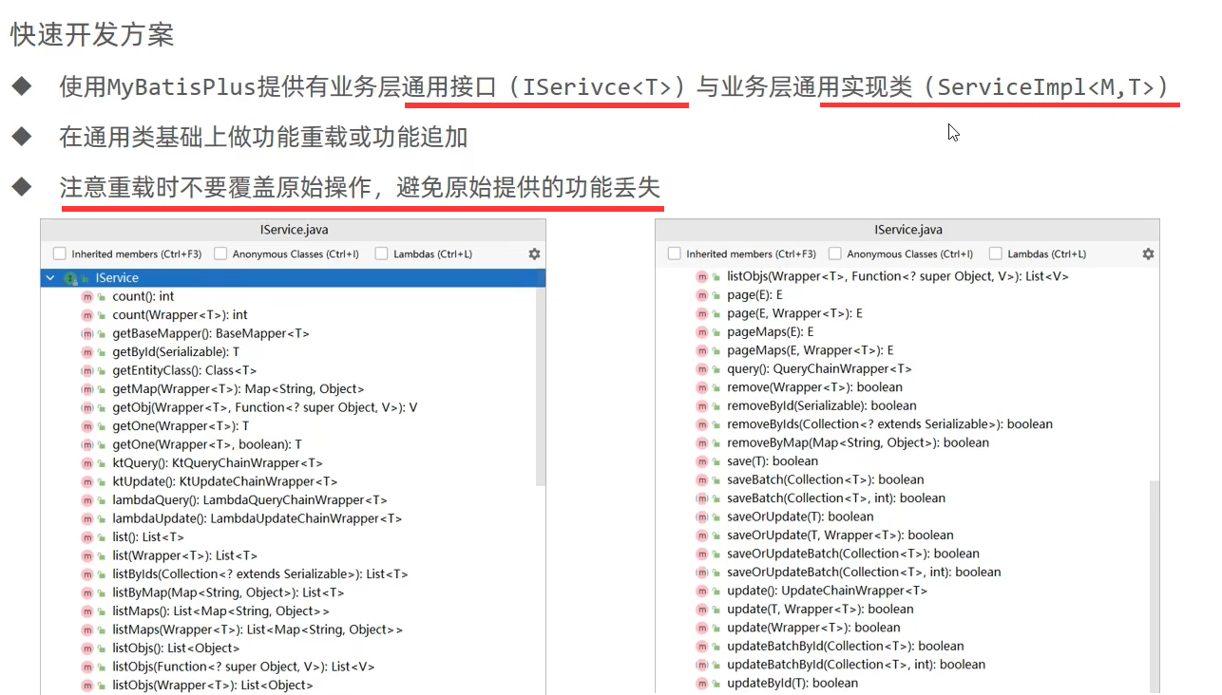
Task: Click the method icon beside updateById(T)
Action: coord(702,684)
